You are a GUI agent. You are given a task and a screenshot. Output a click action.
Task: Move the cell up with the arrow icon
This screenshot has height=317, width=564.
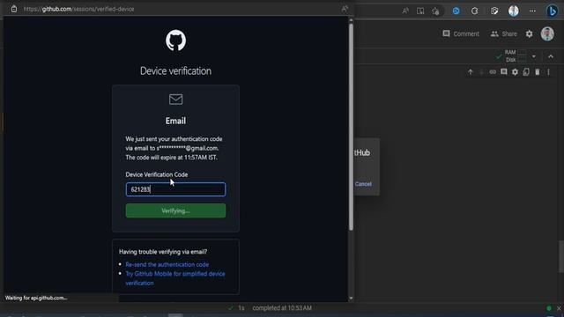coord(470,72)
